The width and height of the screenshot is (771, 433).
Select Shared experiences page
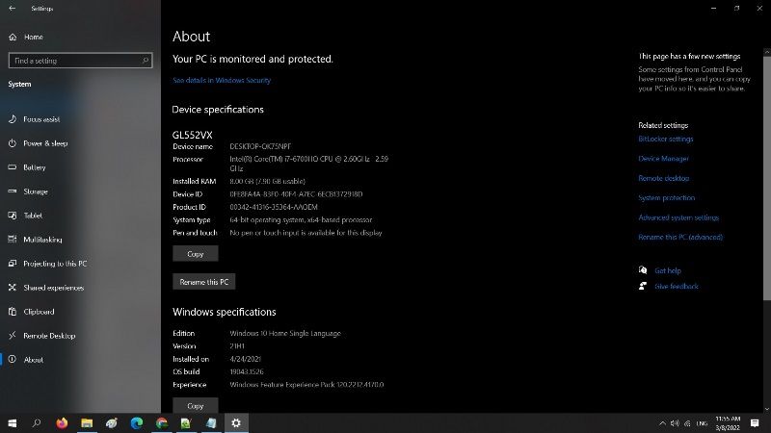click(x=54, y=288)
